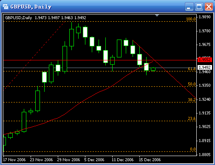Click the Fibonacci 50.0 level label
This screenshot has height=165, width=215.
[x=192, y=84]
